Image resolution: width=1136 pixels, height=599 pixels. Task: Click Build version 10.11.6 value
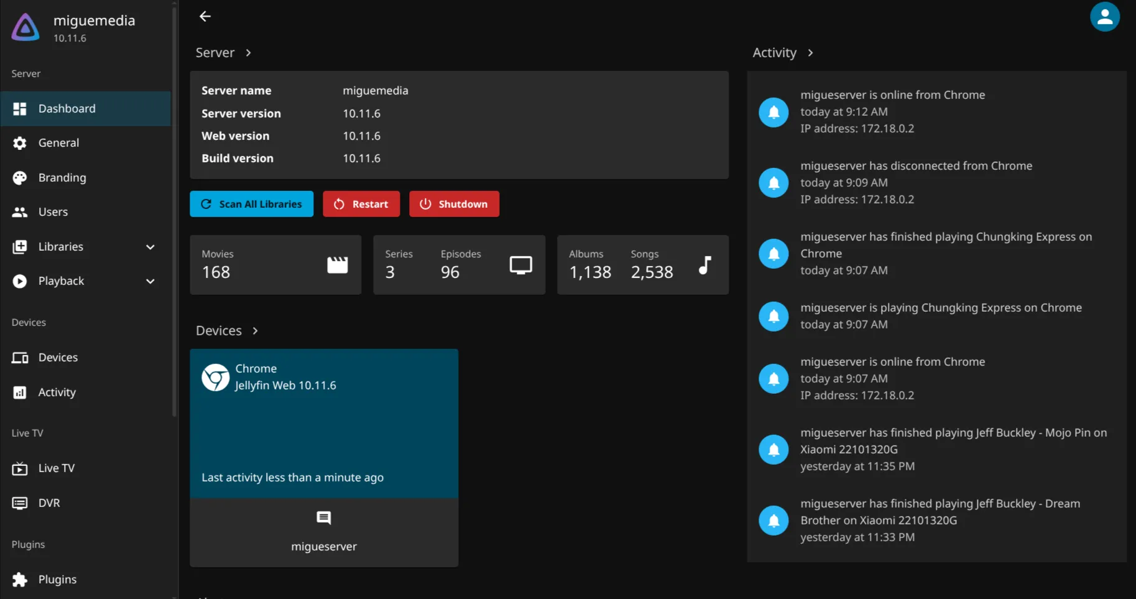[361, 159]
